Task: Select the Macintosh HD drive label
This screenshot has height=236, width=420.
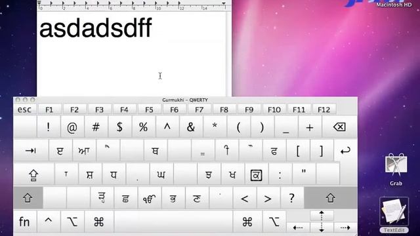Action: pyautogui.click(x=394, y=5)
